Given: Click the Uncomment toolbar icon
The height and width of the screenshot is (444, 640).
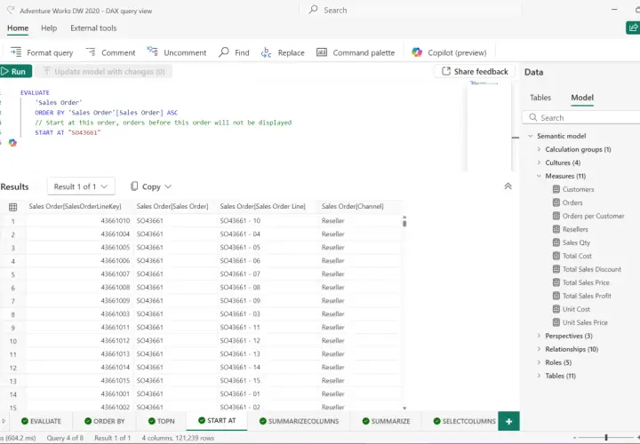Looking at the screenshot, I should click(x=152, y=52).
